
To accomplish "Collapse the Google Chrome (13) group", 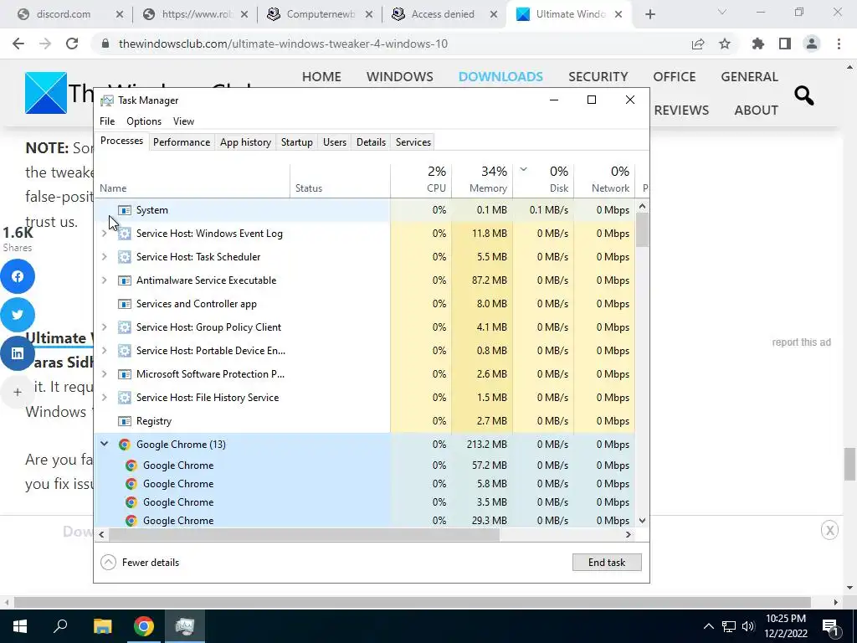I will pos(105,445).
